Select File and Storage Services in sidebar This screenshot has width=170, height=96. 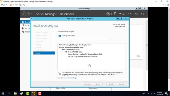coord(25,32)
